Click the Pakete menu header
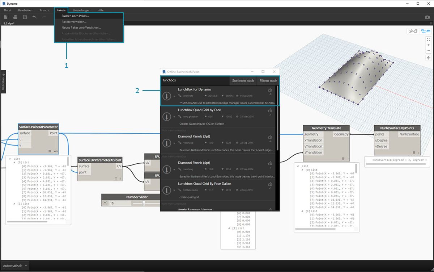The width and height of the screenshot is (434, 272). (61, 10)
